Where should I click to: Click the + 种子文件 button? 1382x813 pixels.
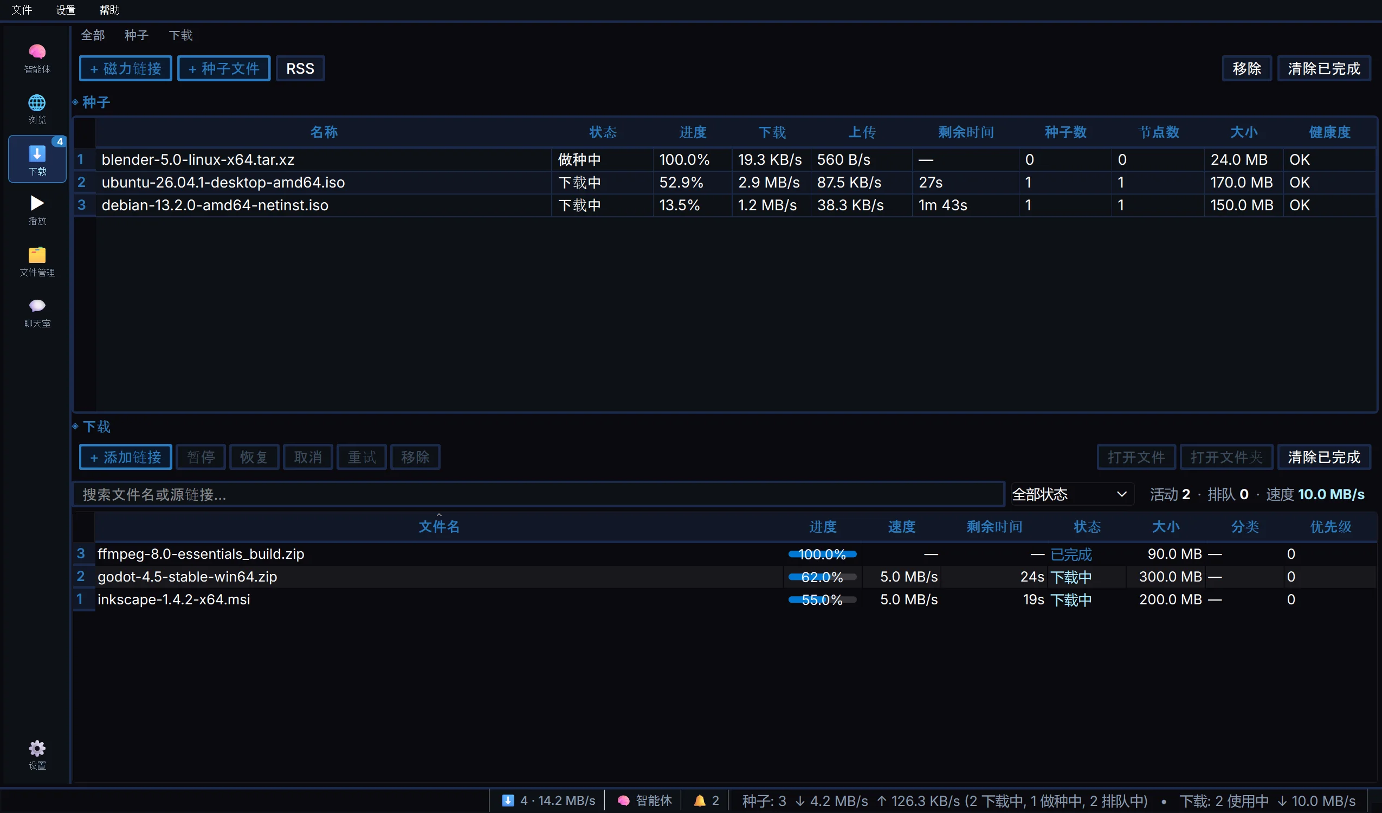point(224,69)
